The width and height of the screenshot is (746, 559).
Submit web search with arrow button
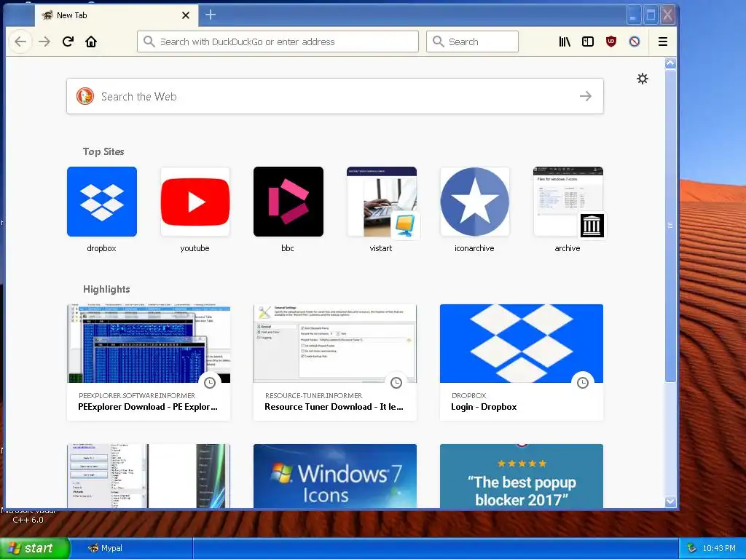[x=586, y=96]
